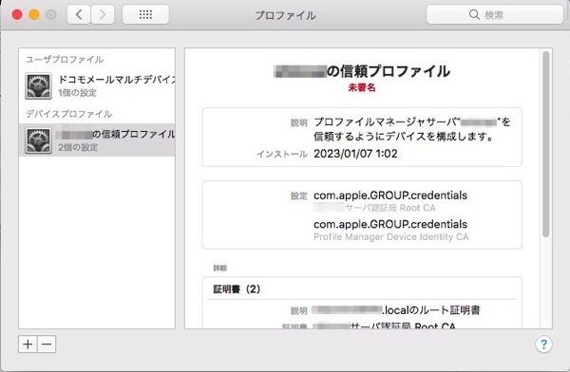Select the 信頼プロファイル gear icon in sidebar
This screenshot has height=372, width=570.
tap(38, 140)
